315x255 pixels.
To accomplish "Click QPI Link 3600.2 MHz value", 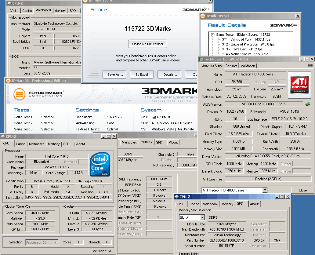I will (x=40, y=229).
